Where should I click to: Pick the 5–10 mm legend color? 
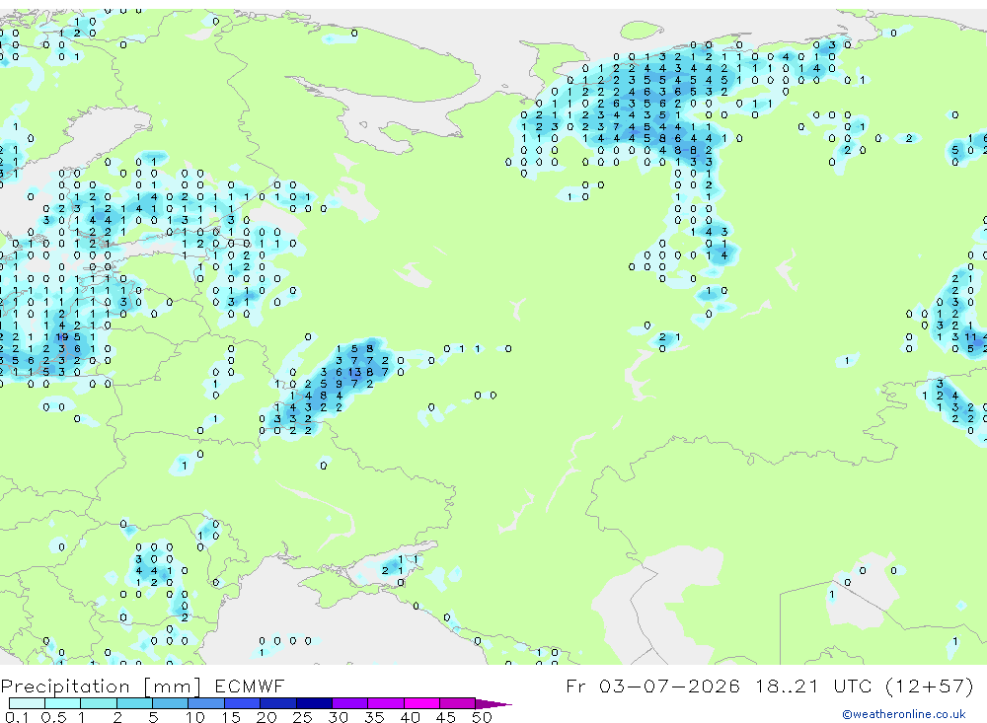[x=171, y=703]
